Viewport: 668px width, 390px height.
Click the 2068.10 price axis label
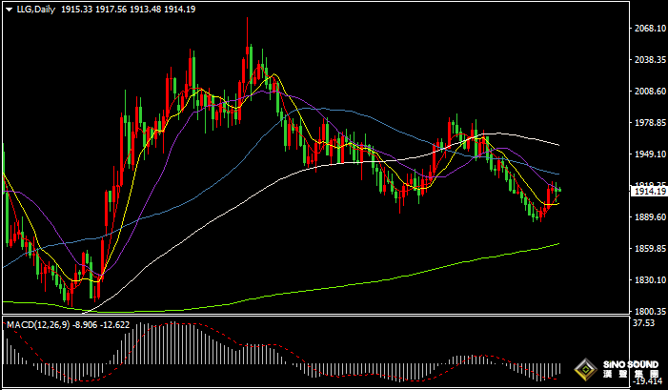(648, 29)
